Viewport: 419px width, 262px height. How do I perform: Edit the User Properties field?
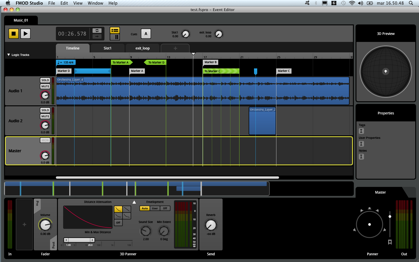[361, 144]
